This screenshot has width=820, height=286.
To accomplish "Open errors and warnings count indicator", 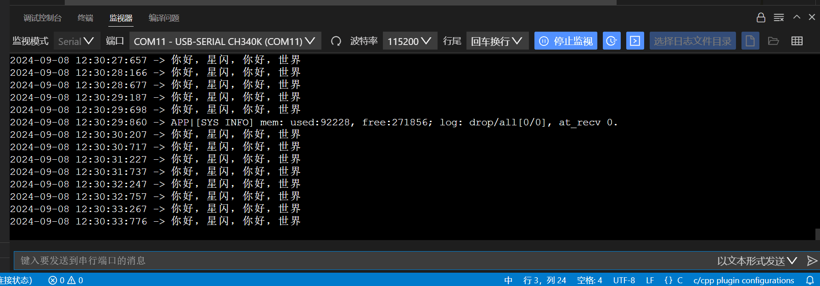I will coord(66,280).
